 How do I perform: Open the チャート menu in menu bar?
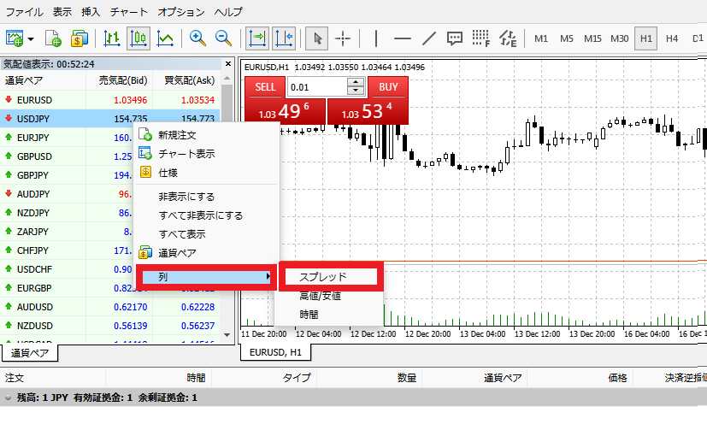click(x=129, y=12)
